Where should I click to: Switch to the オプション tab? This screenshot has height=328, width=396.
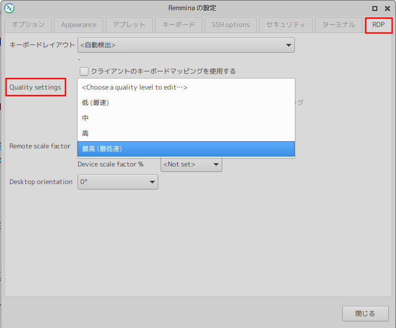(28, 25)
